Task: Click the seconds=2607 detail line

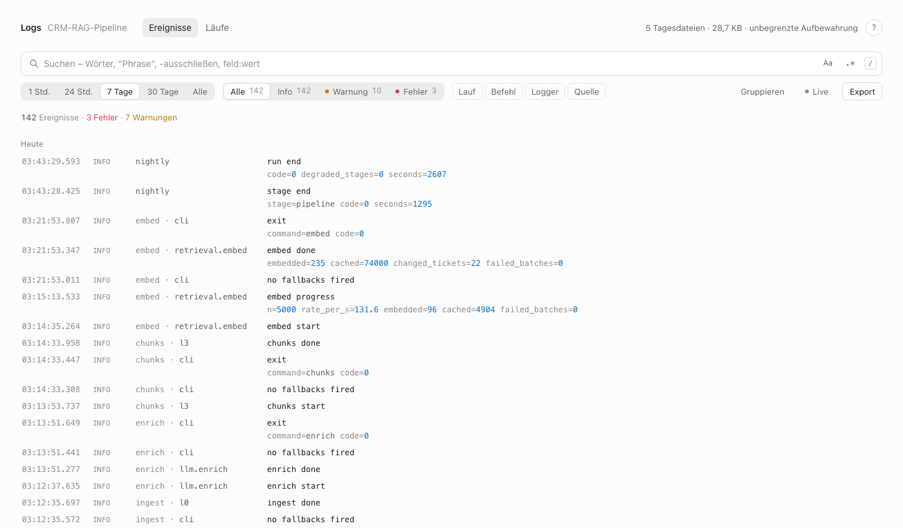Action: tap(357, 174)
